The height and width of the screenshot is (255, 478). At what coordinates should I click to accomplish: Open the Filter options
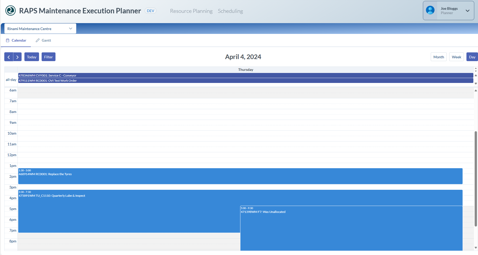[48, 57]
